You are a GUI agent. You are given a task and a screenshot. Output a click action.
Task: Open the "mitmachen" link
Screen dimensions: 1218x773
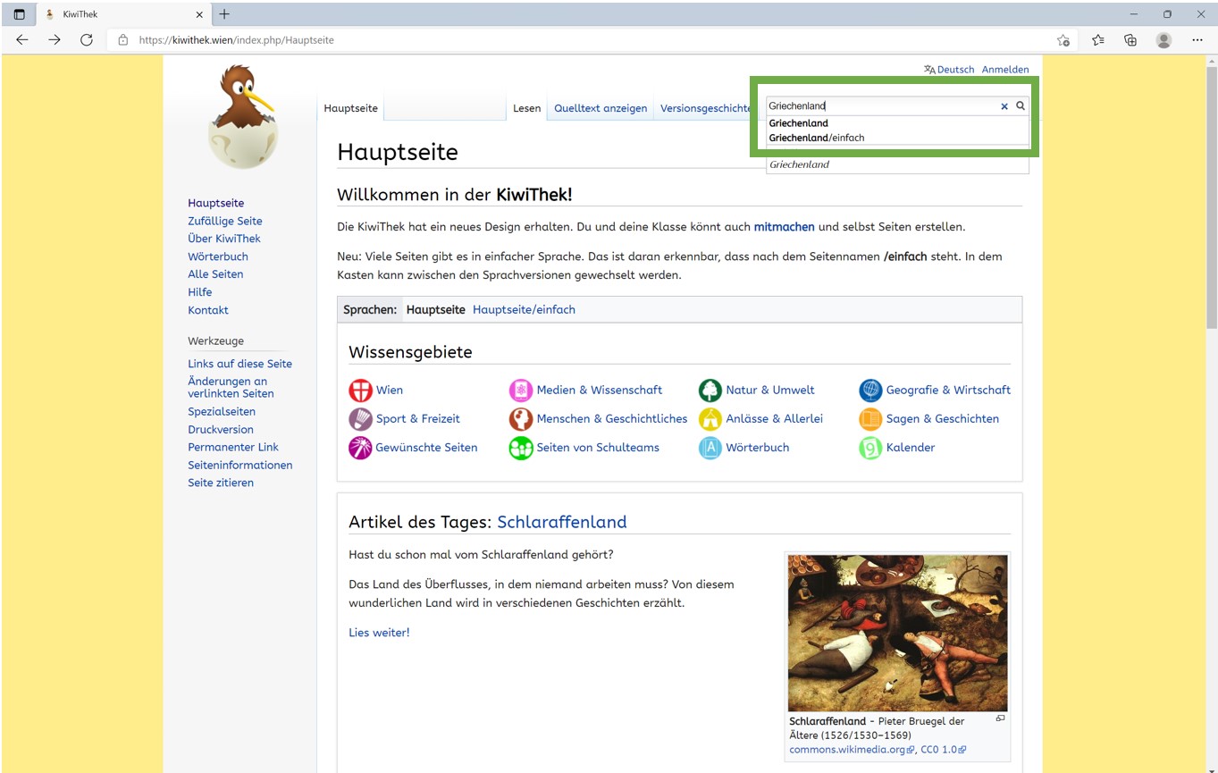pyautogui.click(x=784, y=226)
